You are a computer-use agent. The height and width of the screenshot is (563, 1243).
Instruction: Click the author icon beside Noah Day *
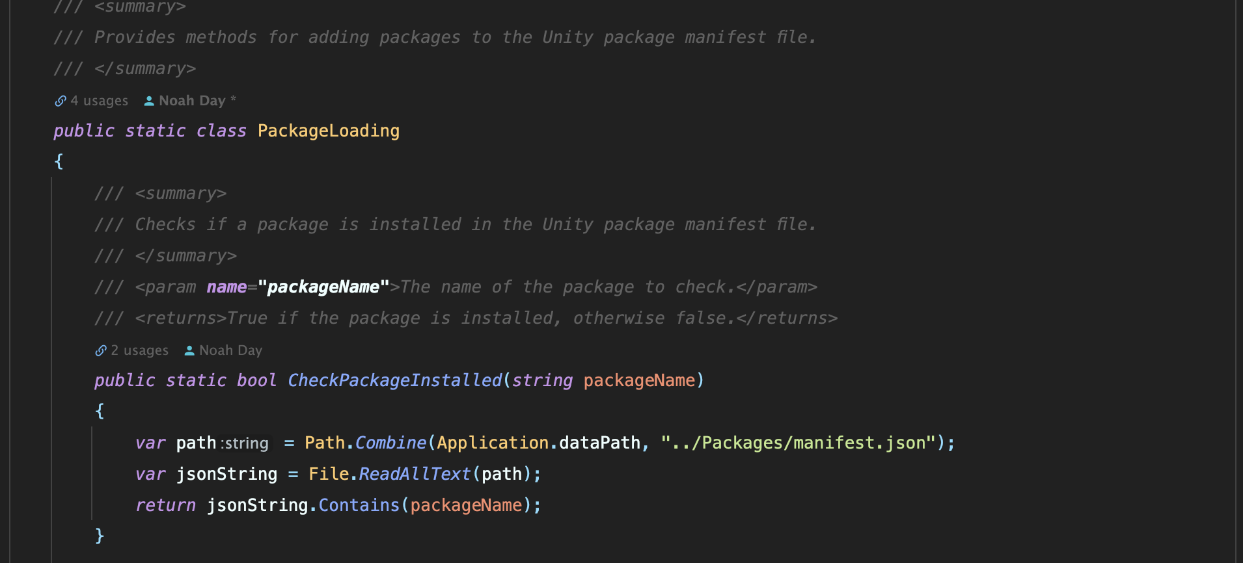point(149,101)
